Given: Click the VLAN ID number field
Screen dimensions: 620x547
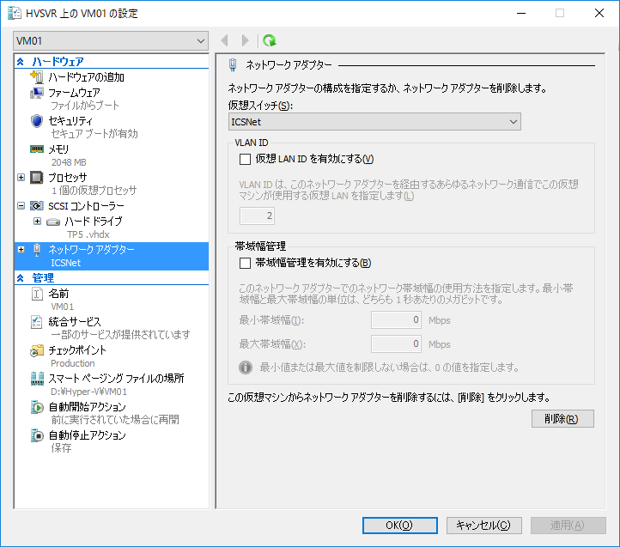Looking at the screenshot, I should [x=257, y=216].
